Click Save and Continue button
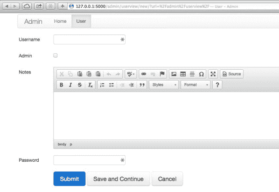The height and width of the screenshot is (192, 279). 119,179
